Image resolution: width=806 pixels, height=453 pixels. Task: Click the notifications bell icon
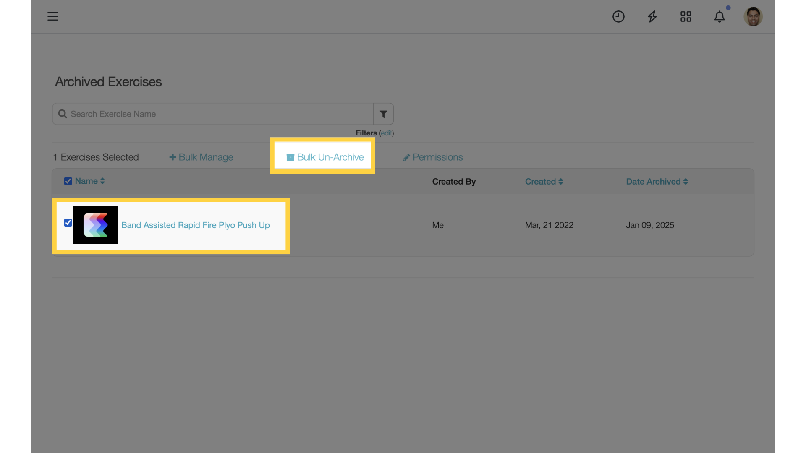(720, 17)
